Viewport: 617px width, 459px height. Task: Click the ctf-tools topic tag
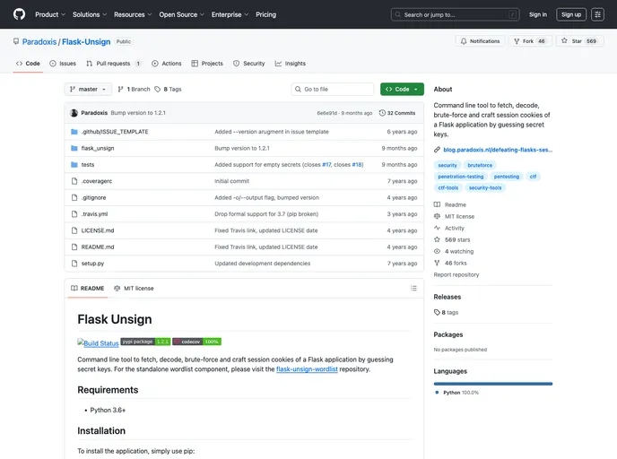tap(448, 187)
